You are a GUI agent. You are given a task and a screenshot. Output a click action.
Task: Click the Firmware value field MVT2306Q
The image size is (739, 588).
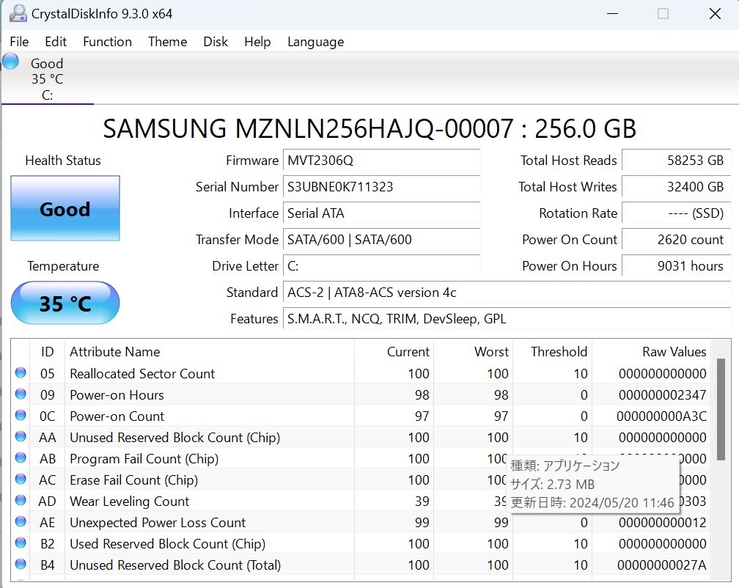point(382,161)
